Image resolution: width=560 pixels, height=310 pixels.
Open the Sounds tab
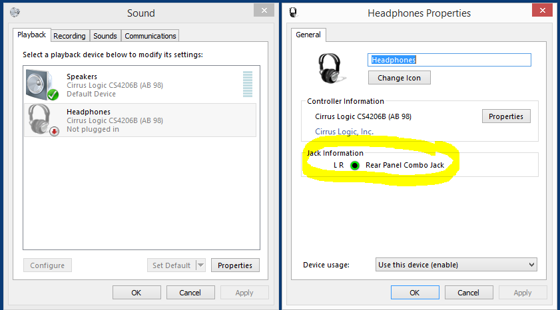click(105, 36)
